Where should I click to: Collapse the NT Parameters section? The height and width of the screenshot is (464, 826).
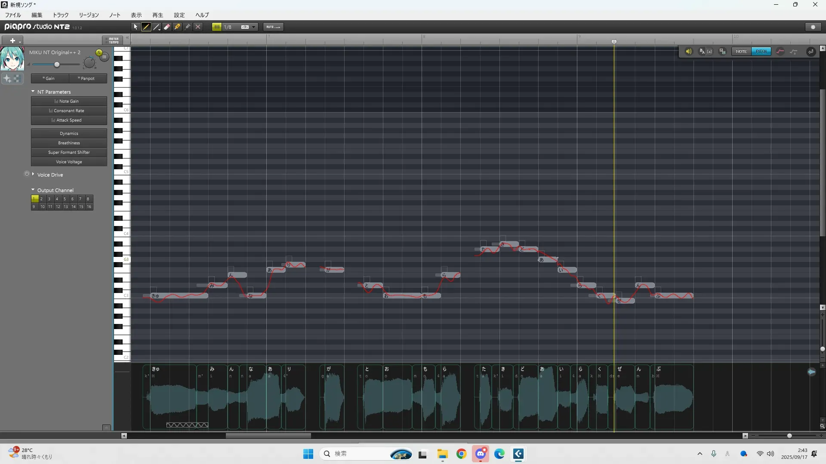click(33, 92)
